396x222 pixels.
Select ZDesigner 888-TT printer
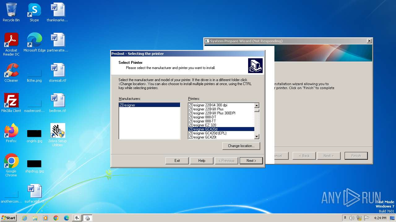[x=221, y=121]
